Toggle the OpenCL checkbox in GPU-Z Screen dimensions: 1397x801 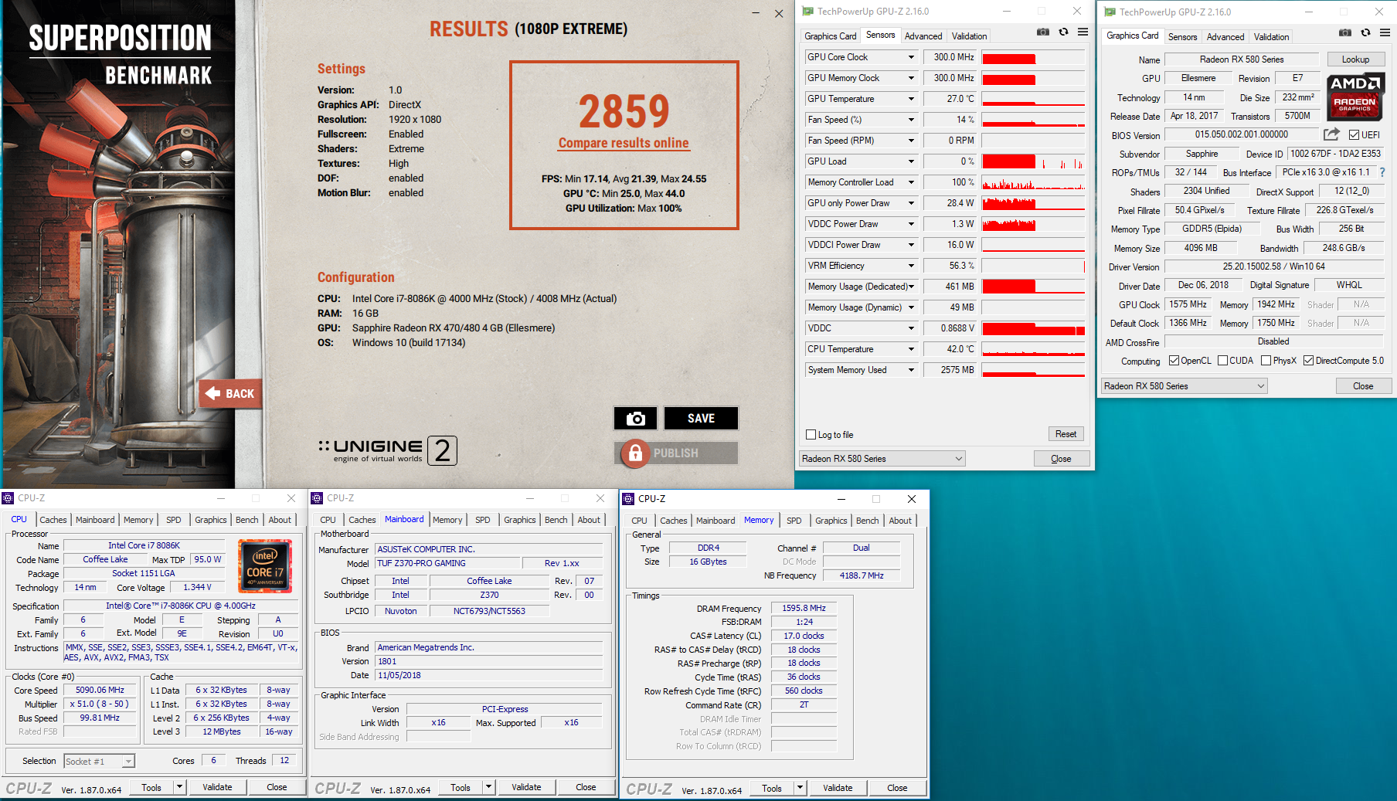tap(1174, 361)
